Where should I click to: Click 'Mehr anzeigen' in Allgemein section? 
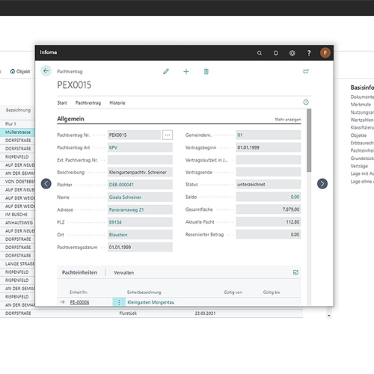pos(288,120)
